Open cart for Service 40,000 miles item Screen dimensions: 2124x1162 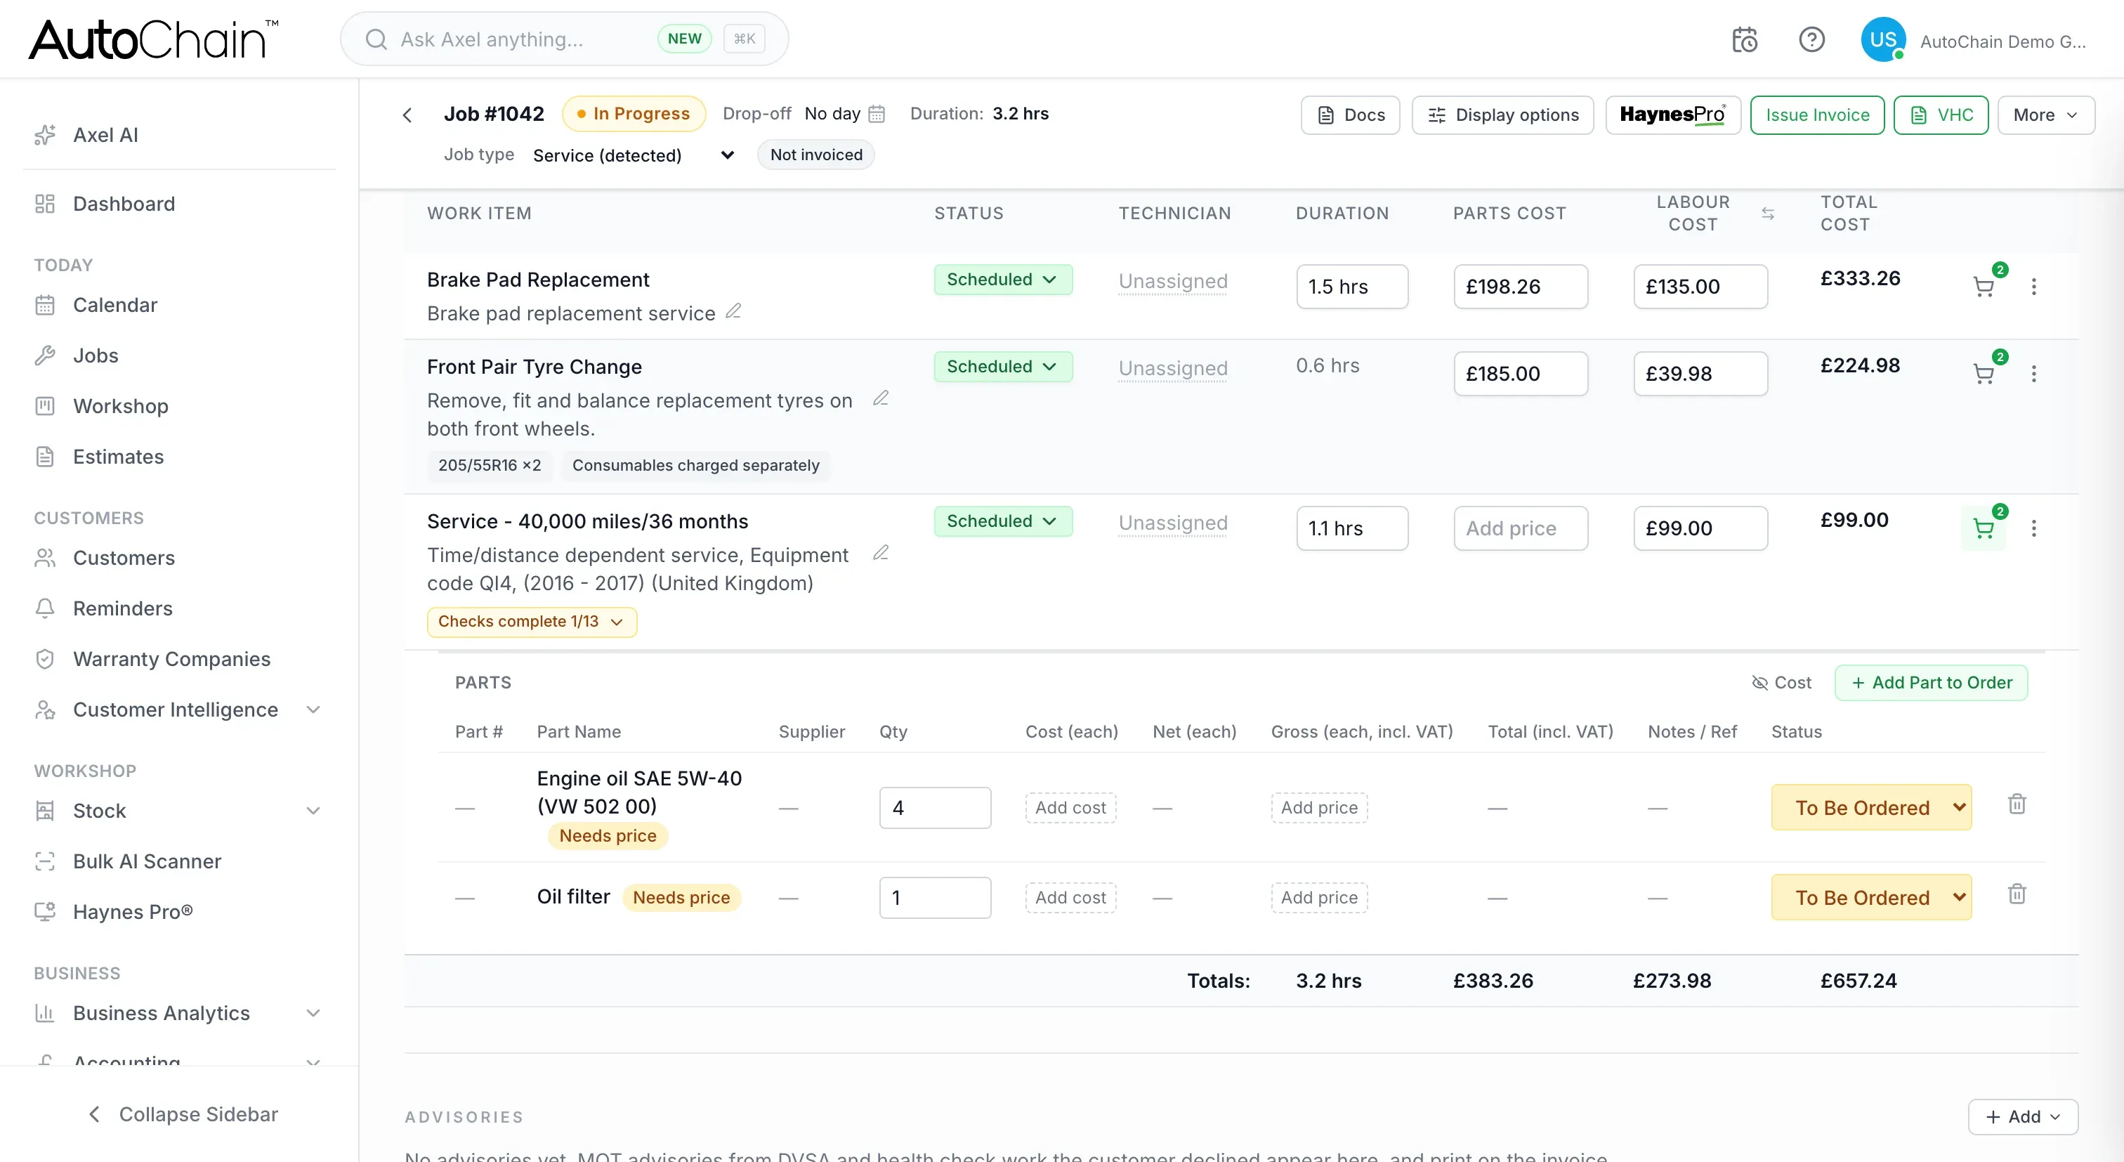1984,528
